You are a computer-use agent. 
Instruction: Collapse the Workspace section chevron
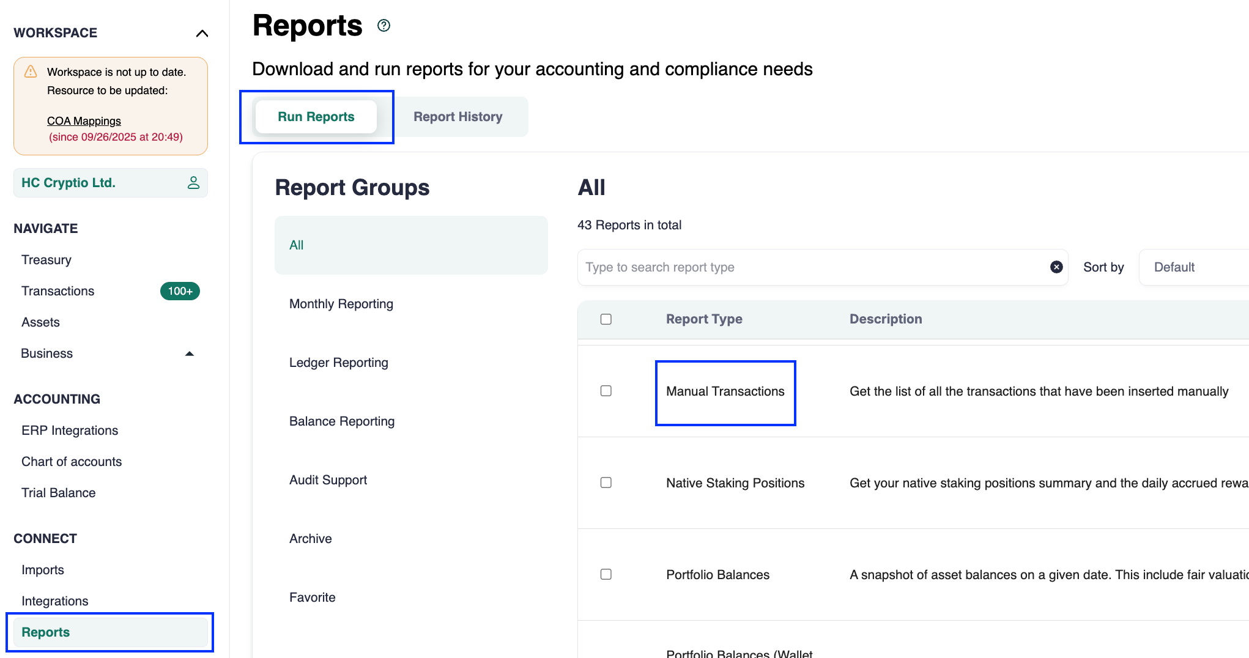click(x=202, y=33)
